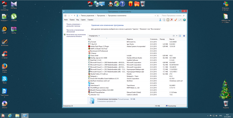
Task: Open Просмотр установленных обновлений link
Action: (x=75, y=31)
